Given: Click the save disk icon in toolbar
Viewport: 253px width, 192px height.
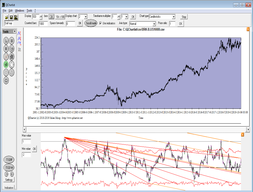Looking at the screenshot, I should click(11, 17).
